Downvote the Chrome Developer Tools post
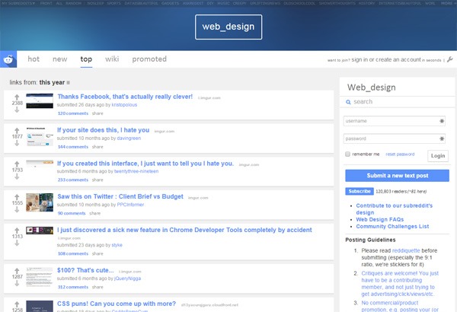 (17, 243)
